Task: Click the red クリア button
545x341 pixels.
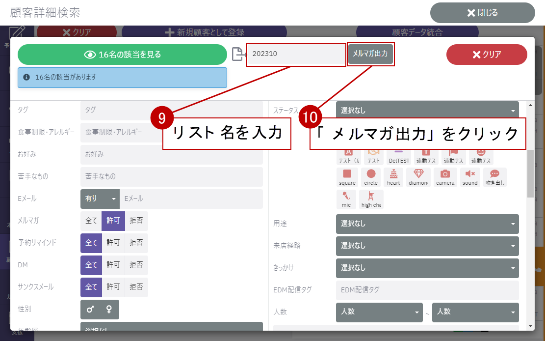Action: click(487, 55)
